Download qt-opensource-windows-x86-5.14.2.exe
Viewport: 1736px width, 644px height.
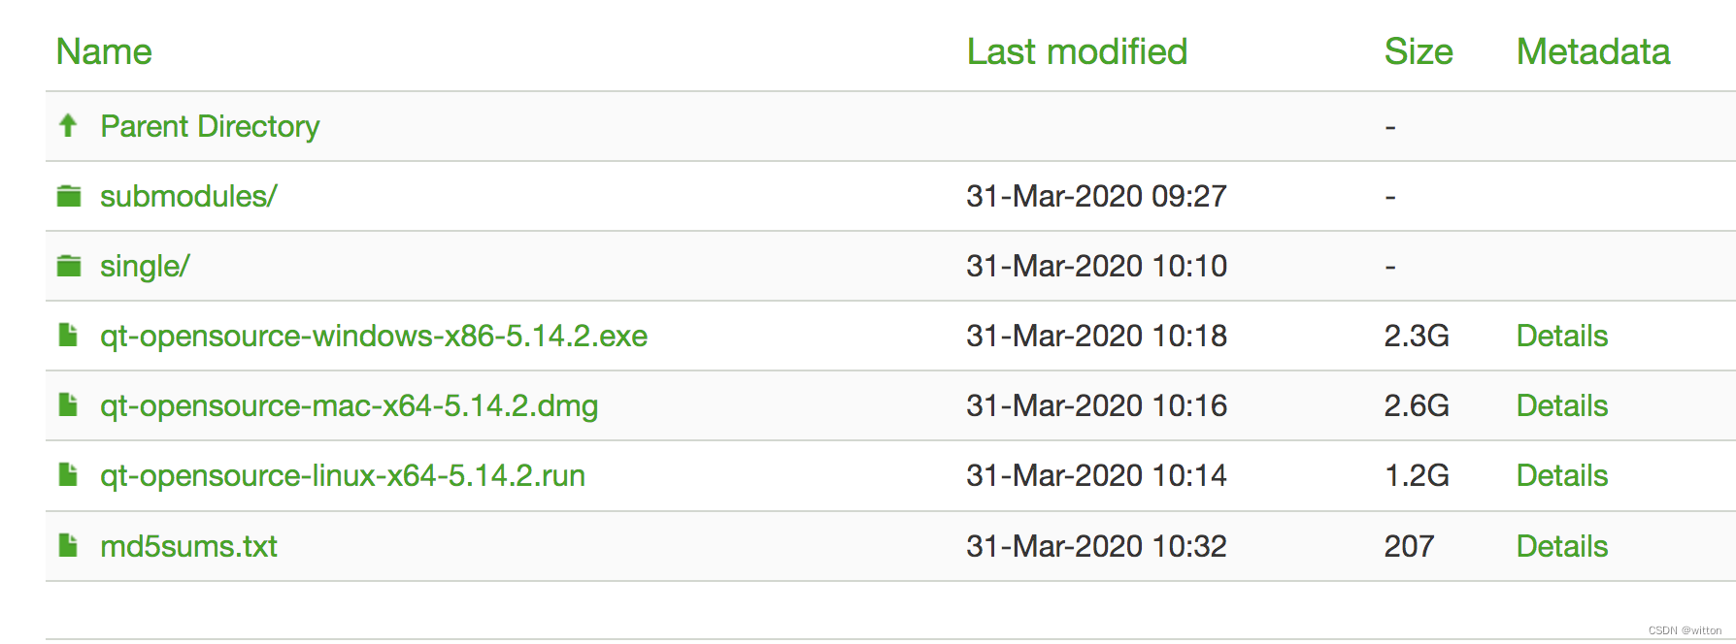tap(374, 336)
